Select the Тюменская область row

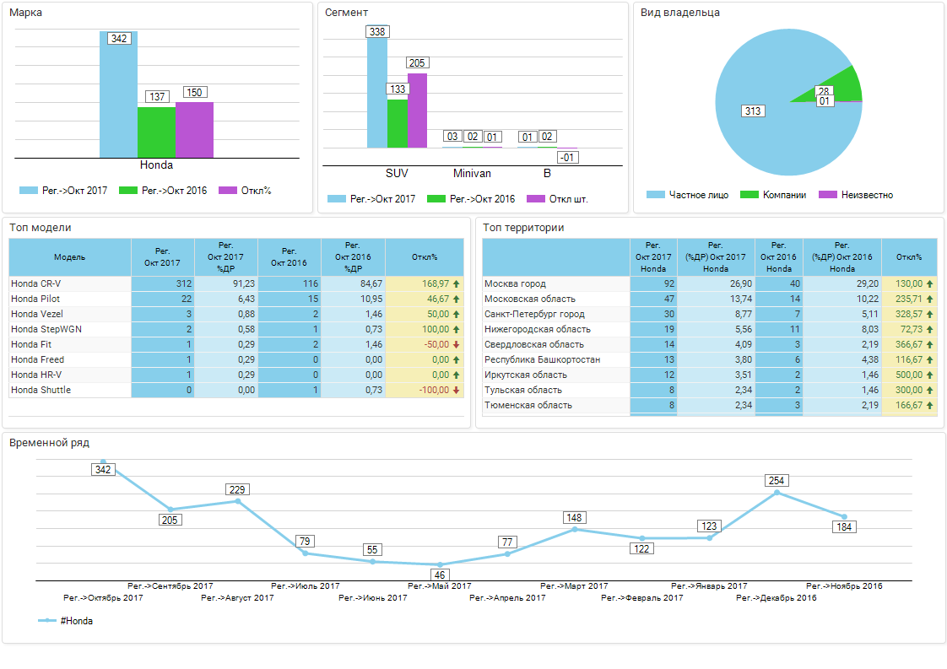(710, 405)
